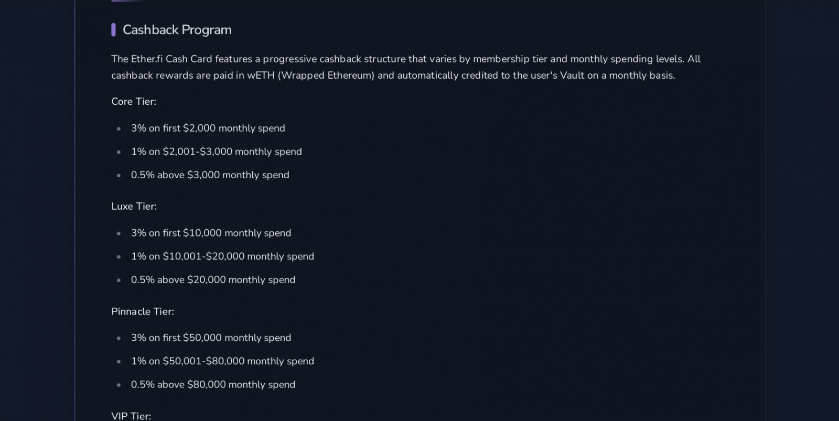The height and width of the screenshot is (421, 839).
Task: Click "1% on $50,001-$80,000 monthly spend"
Action: [222, 361]
